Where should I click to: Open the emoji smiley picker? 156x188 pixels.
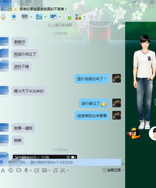tap(11, 170)
